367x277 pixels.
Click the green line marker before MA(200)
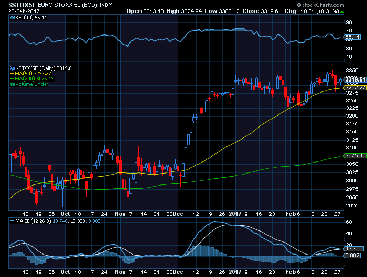click(12, 79)
